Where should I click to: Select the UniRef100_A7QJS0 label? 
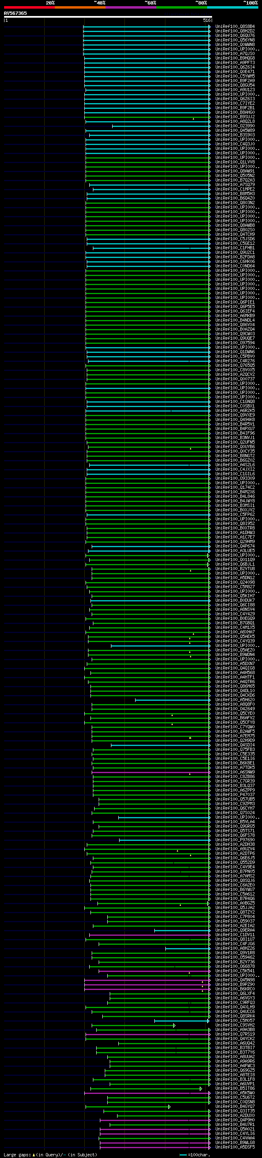tap(235, 53)
